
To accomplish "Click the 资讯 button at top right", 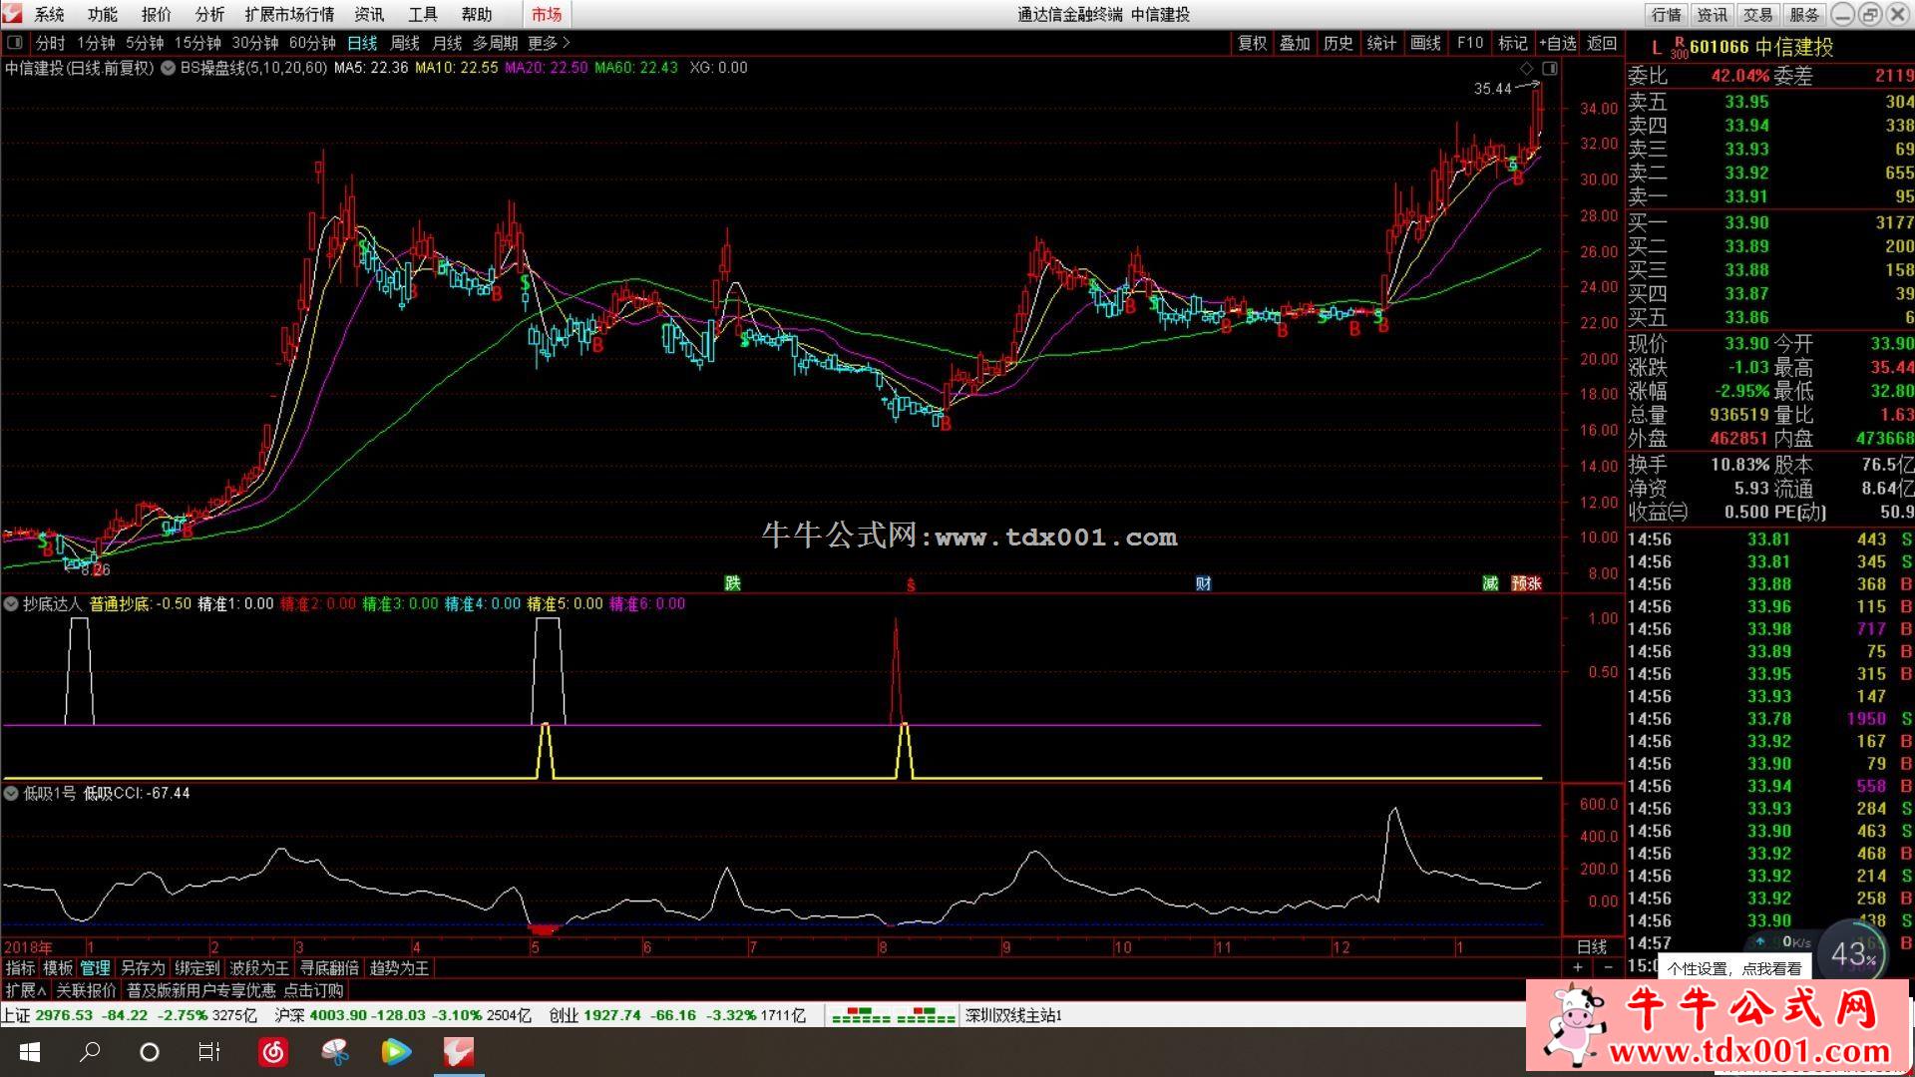I will [1712, 14].
